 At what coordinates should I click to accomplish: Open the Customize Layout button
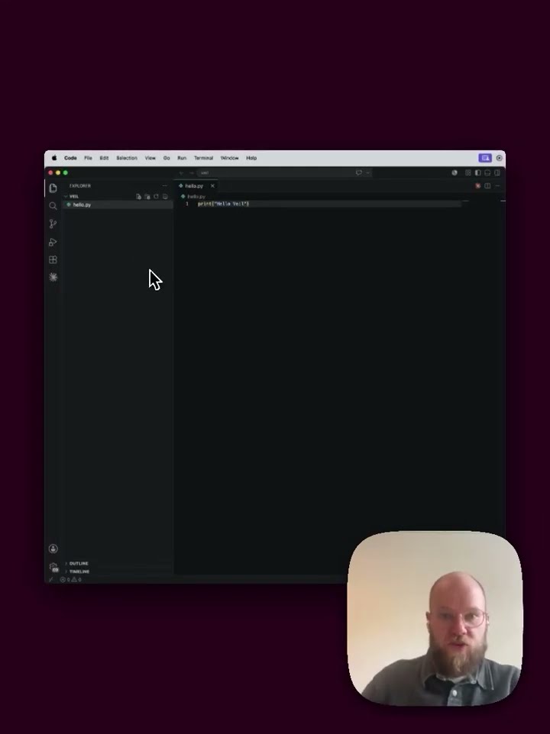[x=468, y=172]
